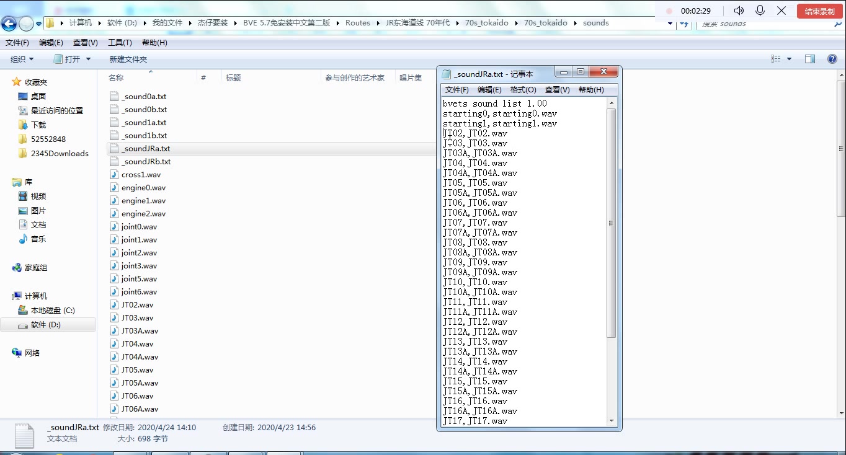Toggle the preview pane button

click(x=809, y=58)
